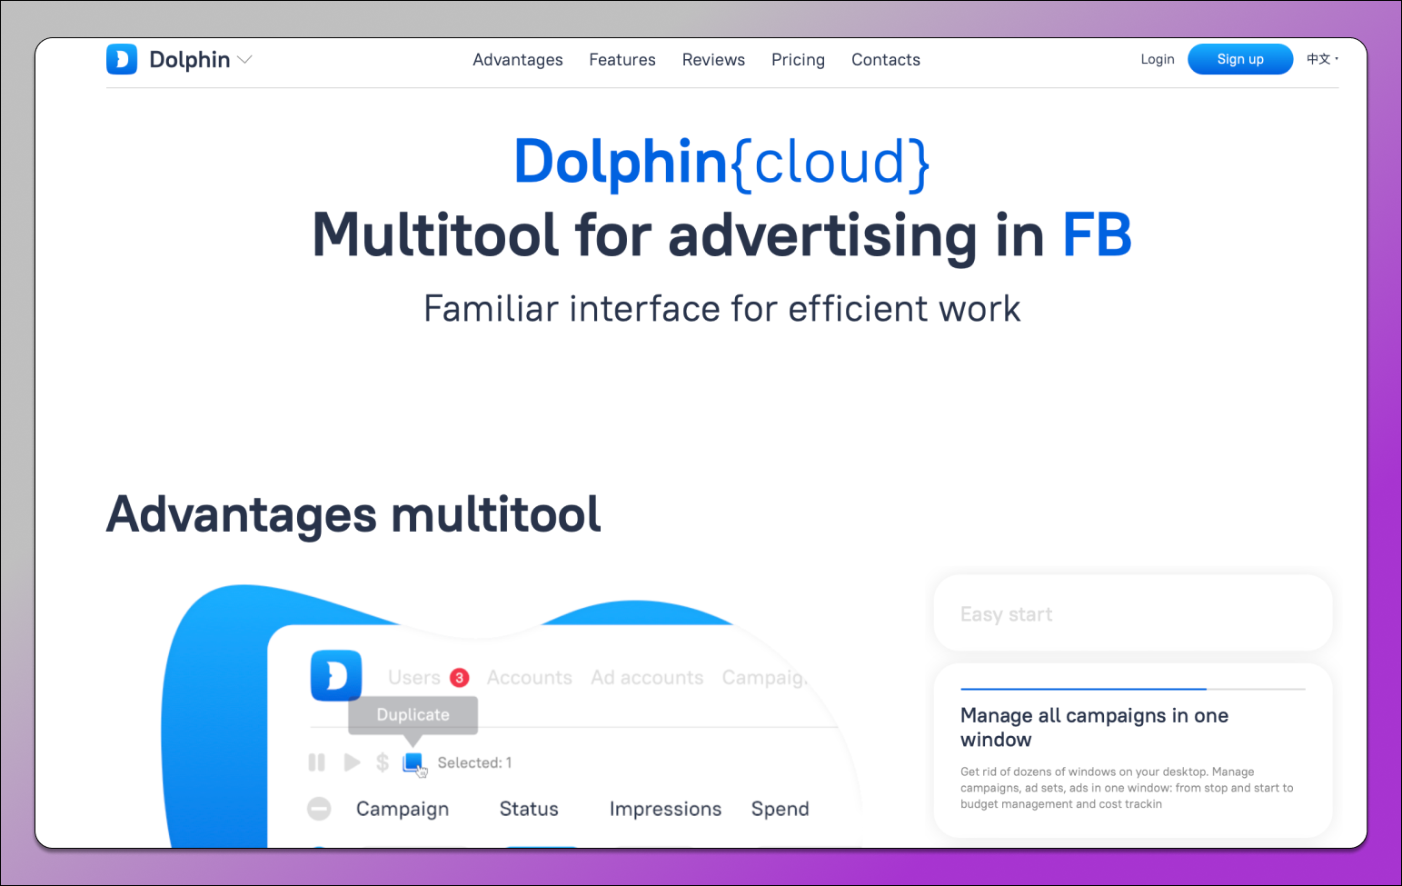Screen dimensions: 1402x886
Task: Click the Dolphin logo icon in header
Action: pos(122,59)
